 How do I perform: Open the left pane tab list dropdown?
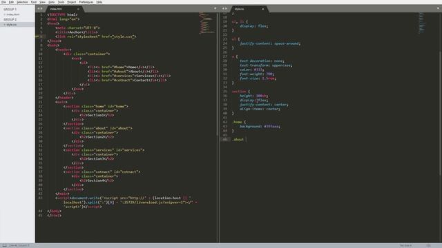[x=215, y=8]
